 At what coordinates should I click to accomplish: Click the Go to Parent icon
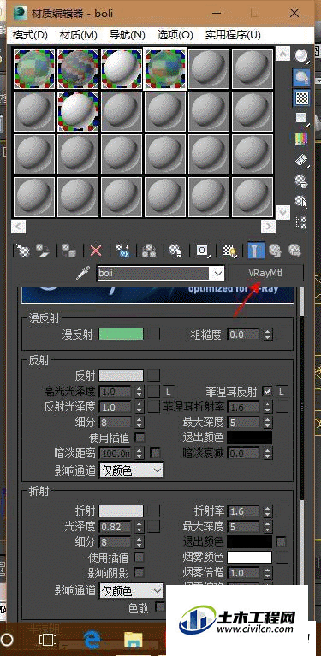[274, 251]
